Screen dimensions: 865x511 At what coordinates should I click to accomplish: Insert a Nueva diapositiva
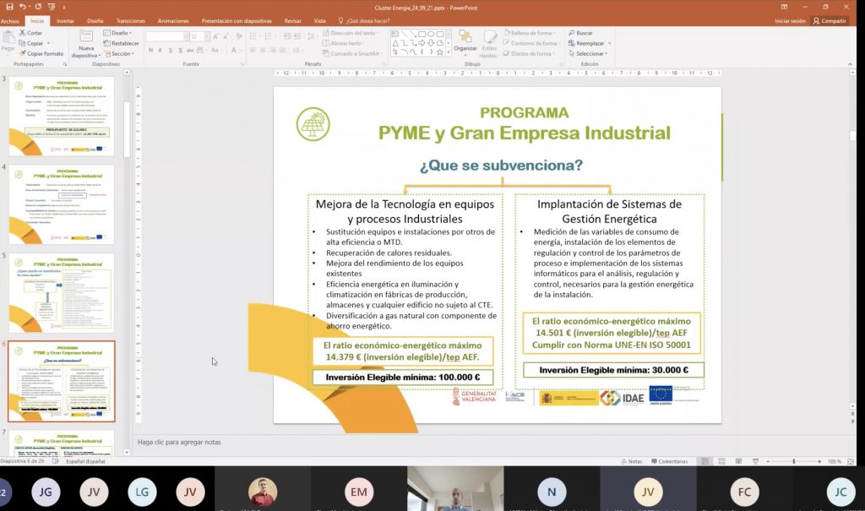tap(86, 44)
